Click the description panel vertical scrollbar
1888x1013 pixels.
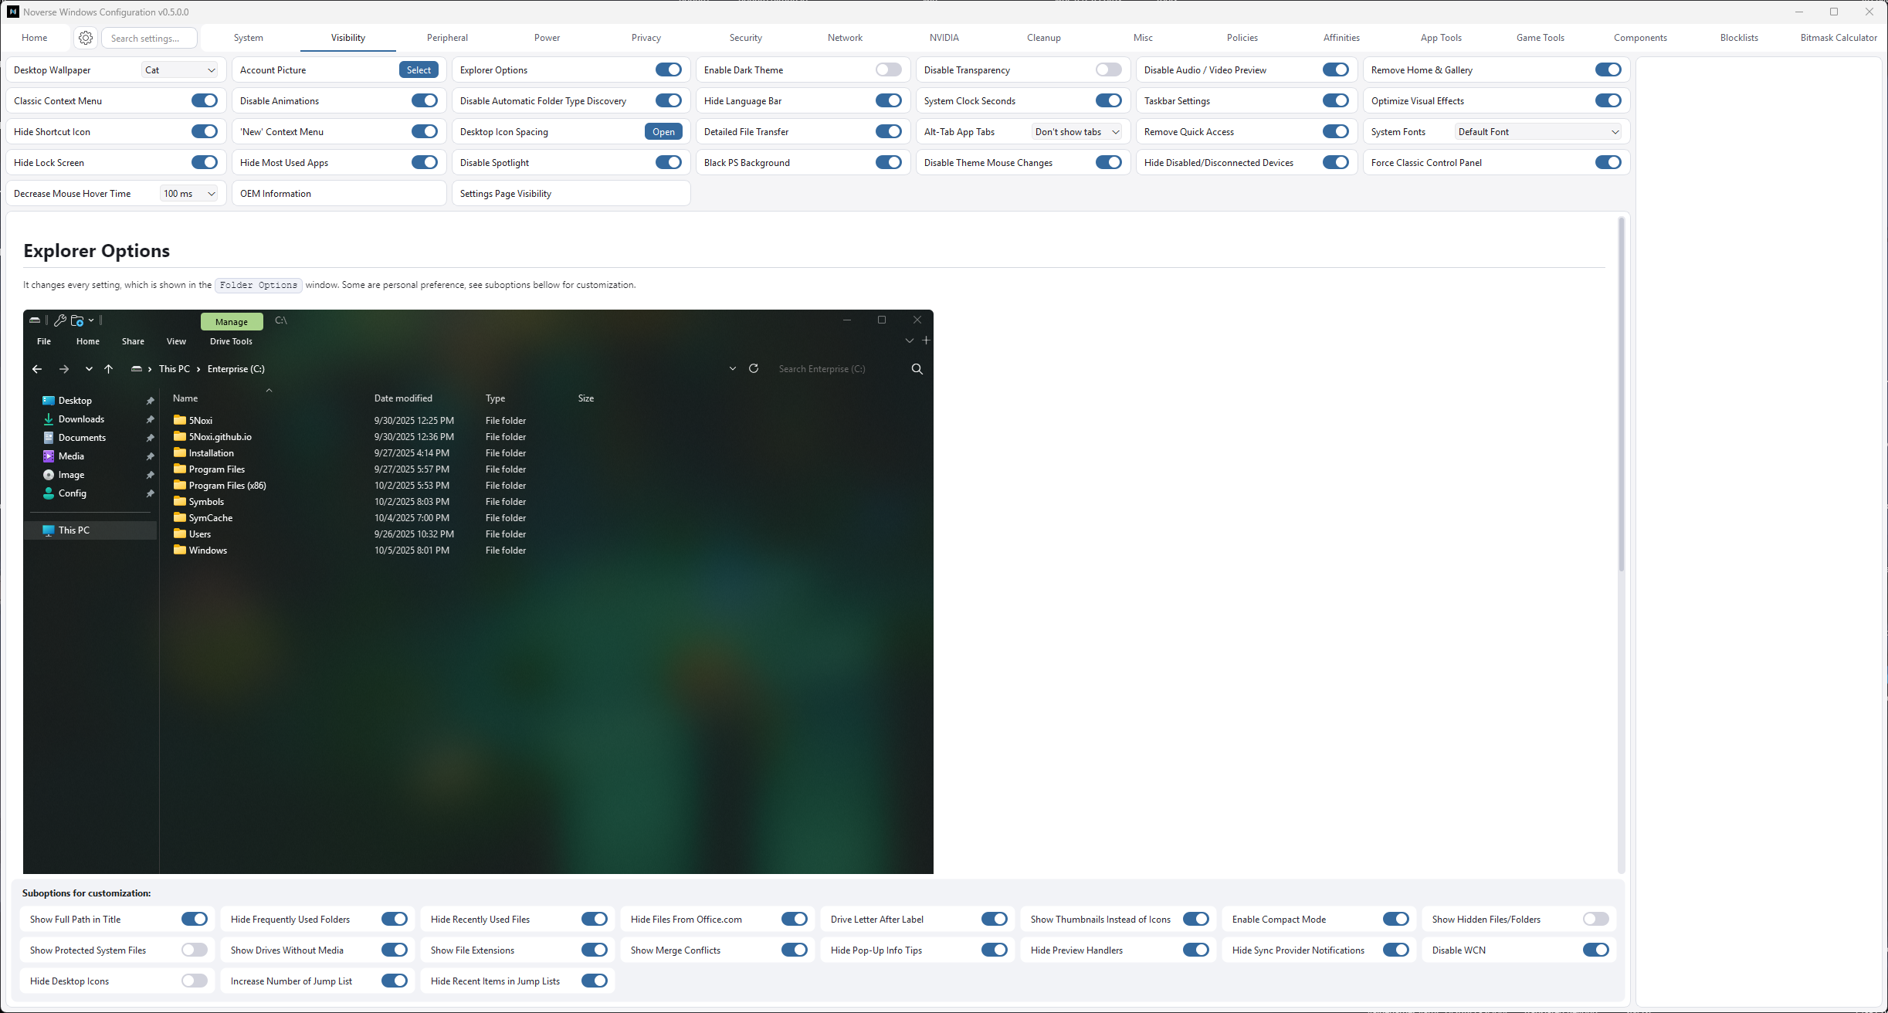pos(1621,394)
